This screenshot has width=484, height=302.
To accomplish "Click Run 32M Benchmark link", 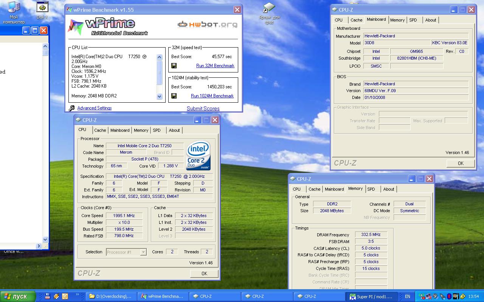I will click(215, 66).
